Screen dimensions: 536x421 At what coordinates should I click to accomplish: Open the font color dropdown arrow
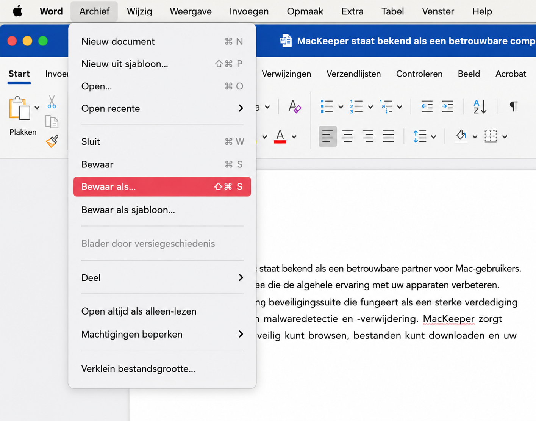[x=294, y=137]
